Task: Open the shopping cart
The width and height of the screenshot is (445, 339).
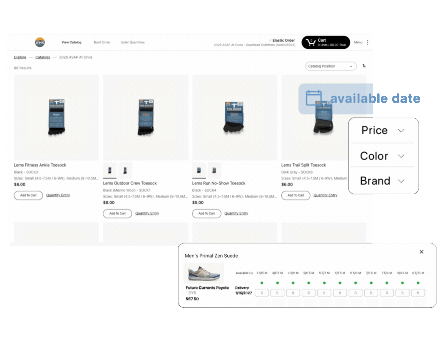Action: click(326, 42)
